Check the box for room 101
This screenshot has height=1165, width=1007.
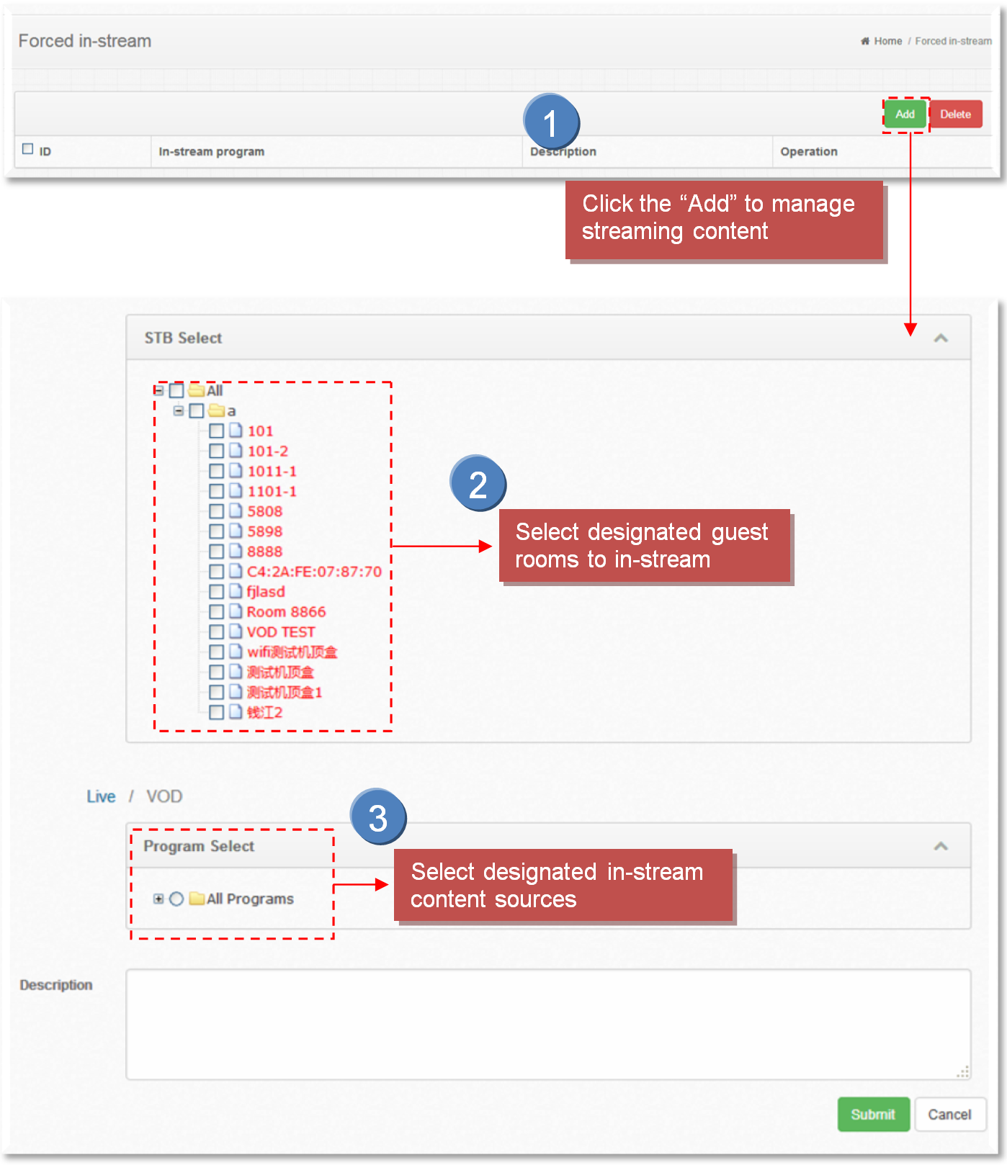coord(216,431)
